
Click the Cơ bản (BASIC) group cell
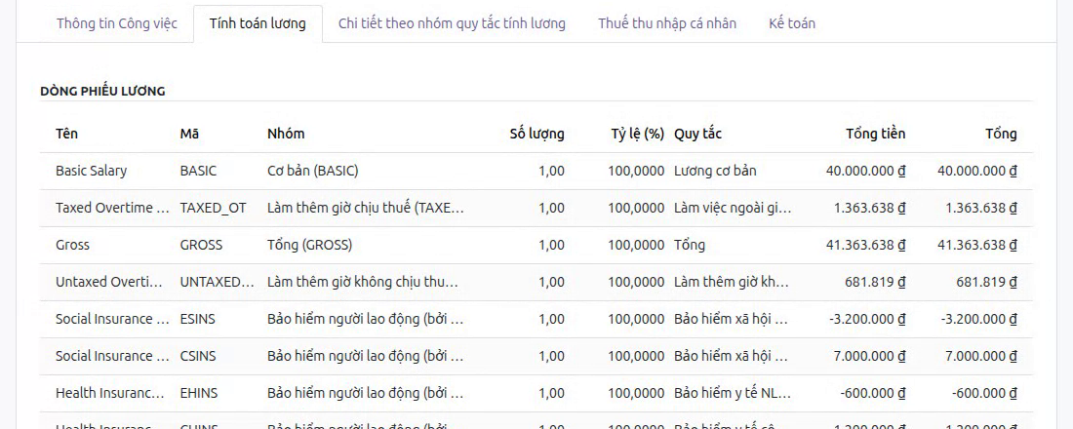pyautogui.click(x=313, y=171)
